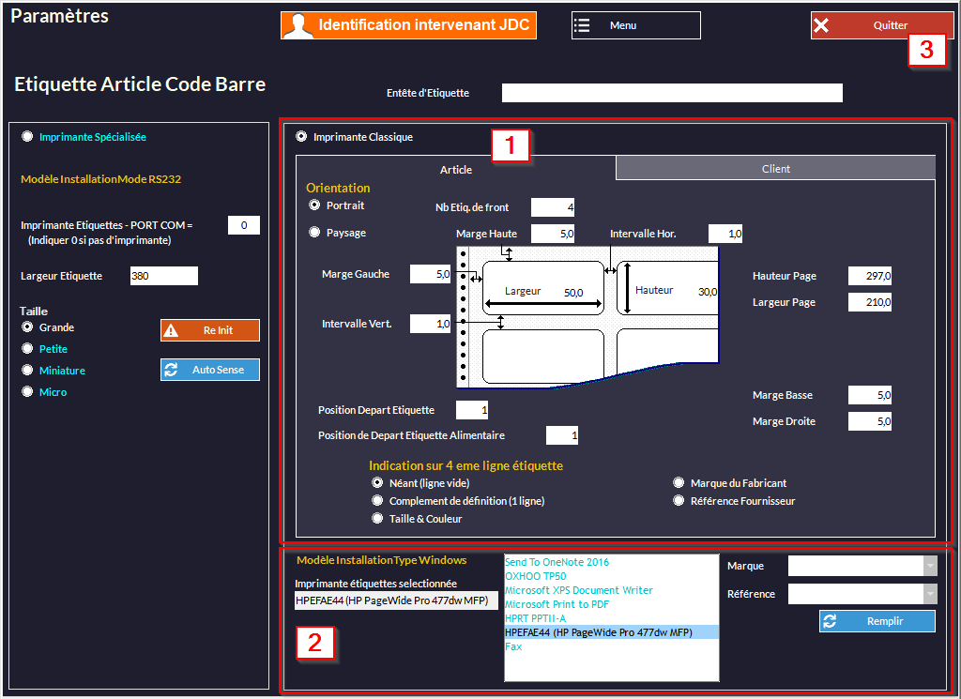Choose Paysage orientation
This screenshot has height=699, width=961.
pos(314,232)
